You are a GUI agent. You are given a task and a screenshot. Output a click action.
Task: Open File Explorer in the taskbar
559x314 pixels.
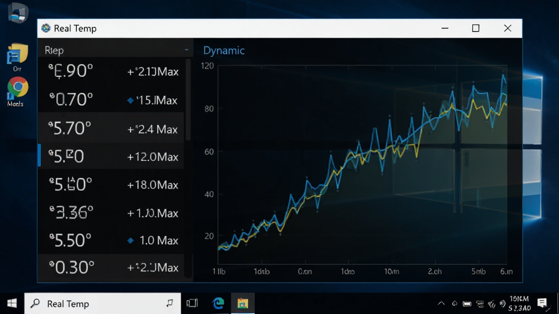tap(243, 303)
